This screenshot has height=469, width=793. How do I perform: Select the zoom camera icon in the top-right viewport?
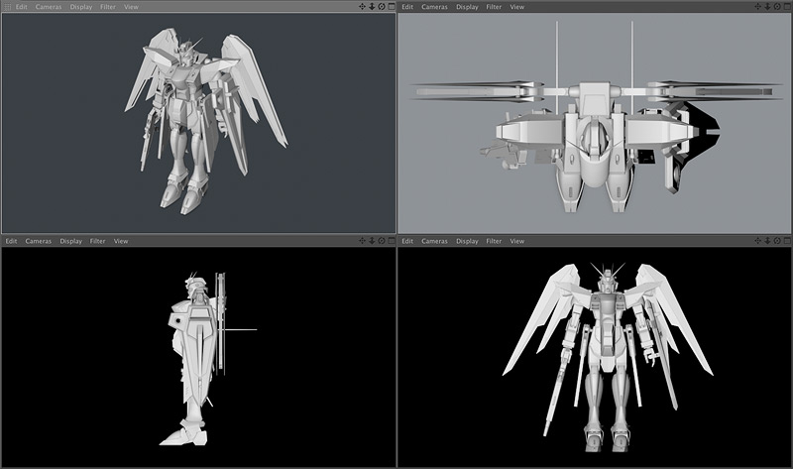[767, 7]
